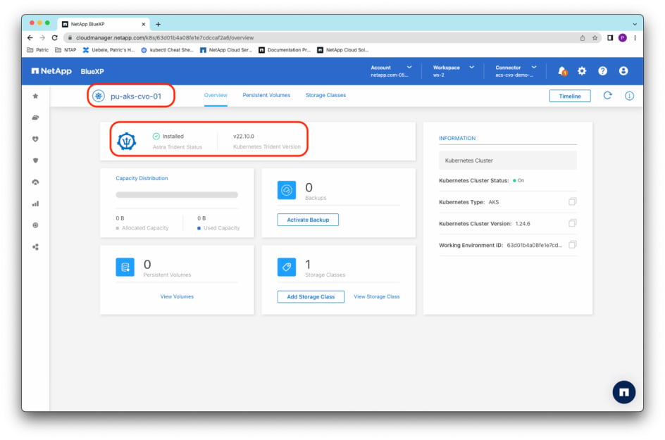Image resolution: width=665 pixels, height=440 pixels.
Task: Open the Uebele, Patric's H... bookmark
Action: pyautogui.click(x=108, y=50)
